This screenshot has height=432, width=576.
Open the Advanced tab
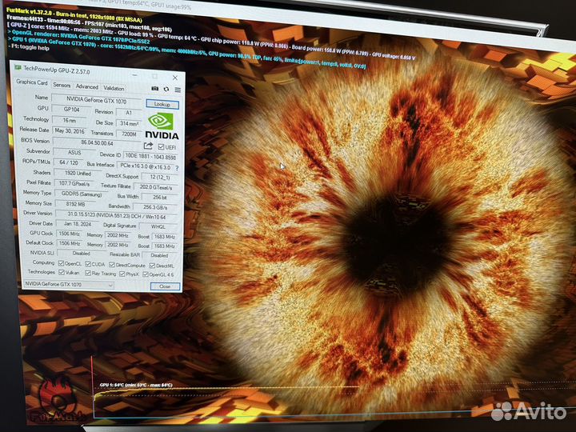pos(86,86)
